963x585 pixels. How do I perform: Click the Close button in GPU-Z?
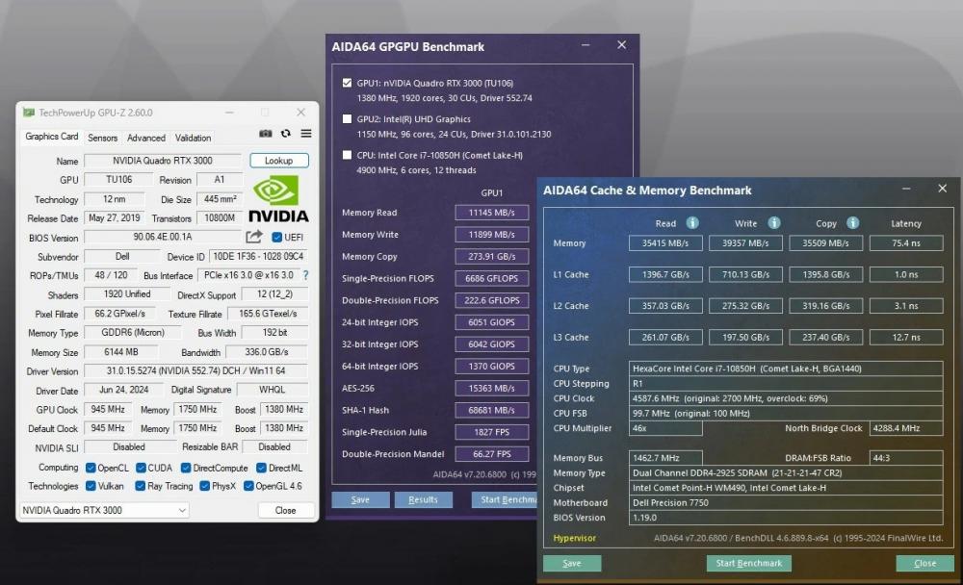286,510
